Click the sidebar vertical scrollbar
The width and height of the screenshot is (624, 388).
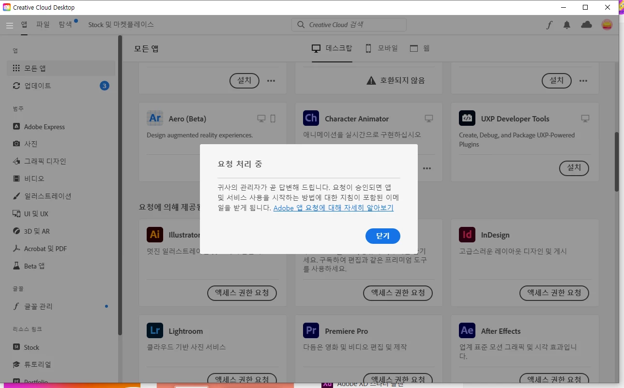pos(120,186)
